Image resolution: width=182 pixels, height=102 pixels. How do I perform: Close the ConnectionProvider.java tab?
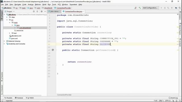[83, 11]
